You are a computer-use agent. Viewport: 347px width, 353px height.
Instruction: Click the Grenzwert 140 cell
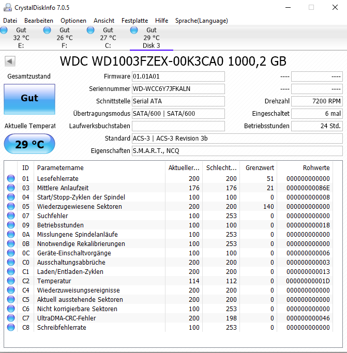(x=268, y=207)
